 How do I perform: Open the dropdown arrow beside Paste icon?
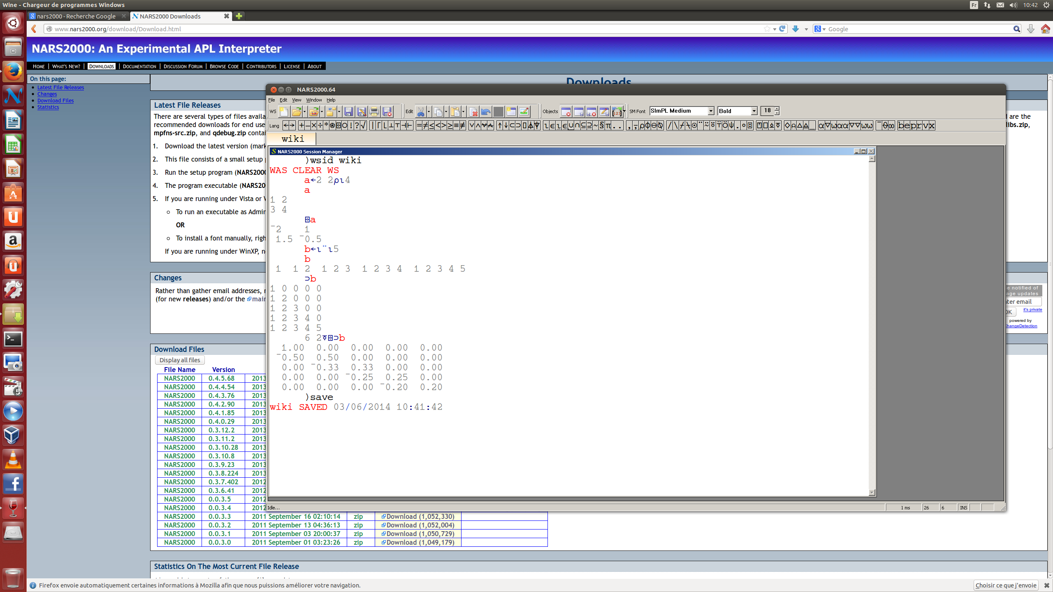tap(463, 111)
